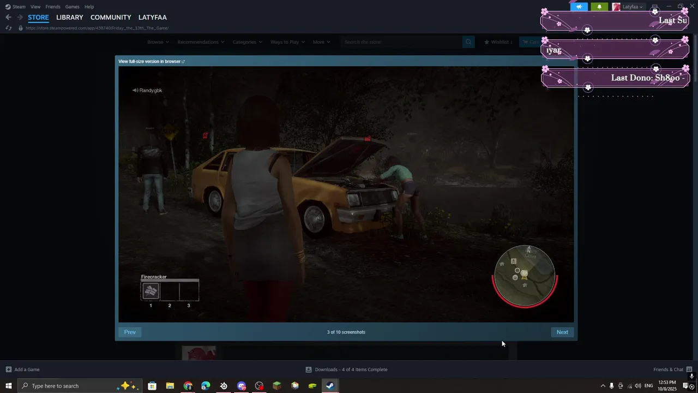Expand the Browse store dropdown
This screenshot has width=698, height=393.
coord(158,42)
